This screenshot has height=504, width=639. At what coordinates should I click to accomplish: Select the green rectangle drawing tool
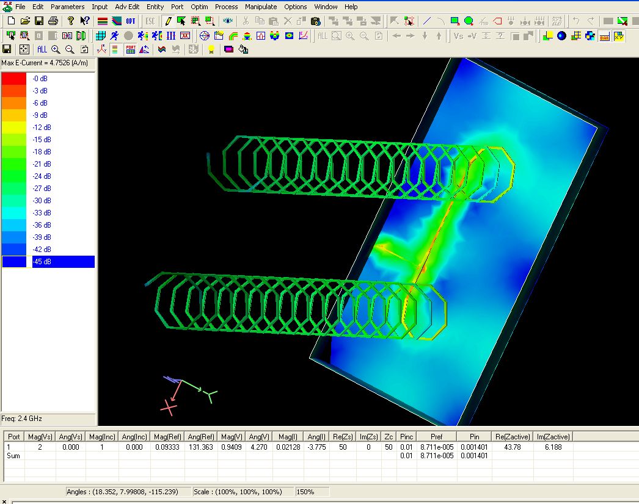pyautogui.click(x=455, y=21)
